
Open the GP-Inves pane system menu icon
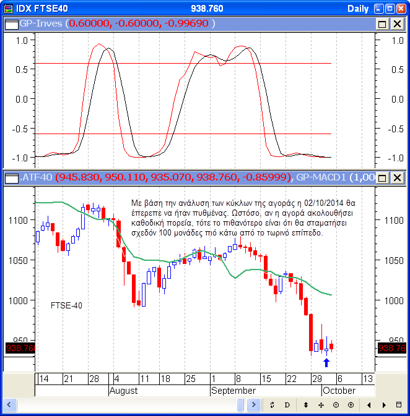click(11, 23)
